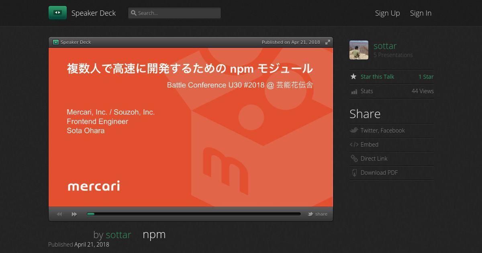The width and height of the screenshot is (482, 253).
Task: Click the Twitter bird icon in player bar
Action: click(310, 214)
